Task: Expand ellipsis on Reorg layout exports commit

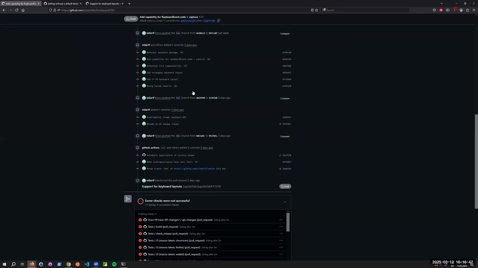Action: 176,86
